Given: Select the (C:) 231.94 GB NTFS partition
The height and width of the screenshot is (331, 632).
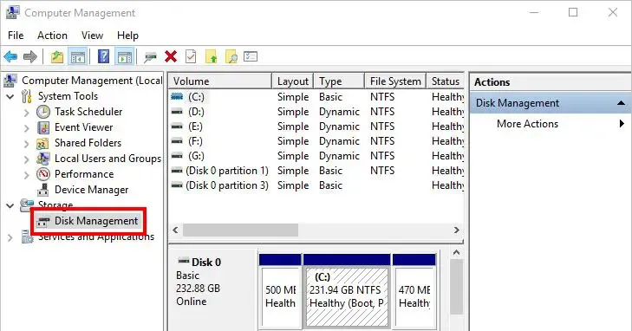Looking at the screenshot, I should point(347,296).
